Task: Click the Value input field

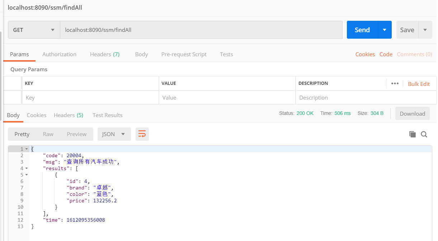Action: point(227,97)
